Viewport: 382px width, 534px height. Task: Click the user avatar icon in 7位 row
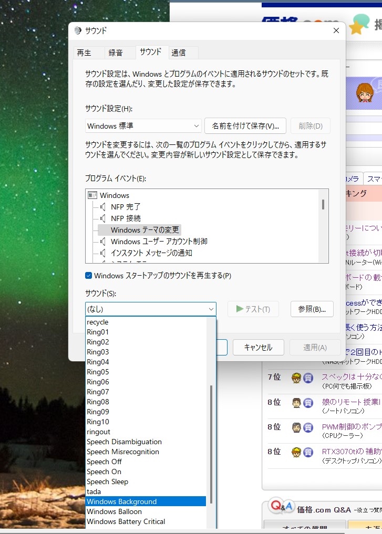click(296, 378)
